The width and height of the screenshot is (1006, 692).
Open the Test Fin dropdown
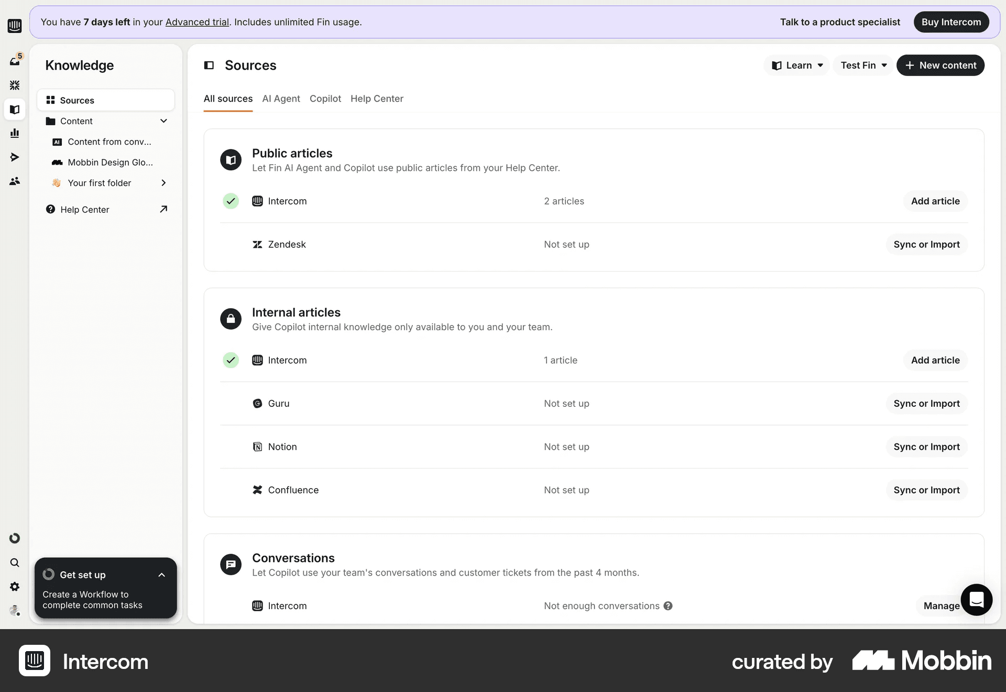pos(863,65)
